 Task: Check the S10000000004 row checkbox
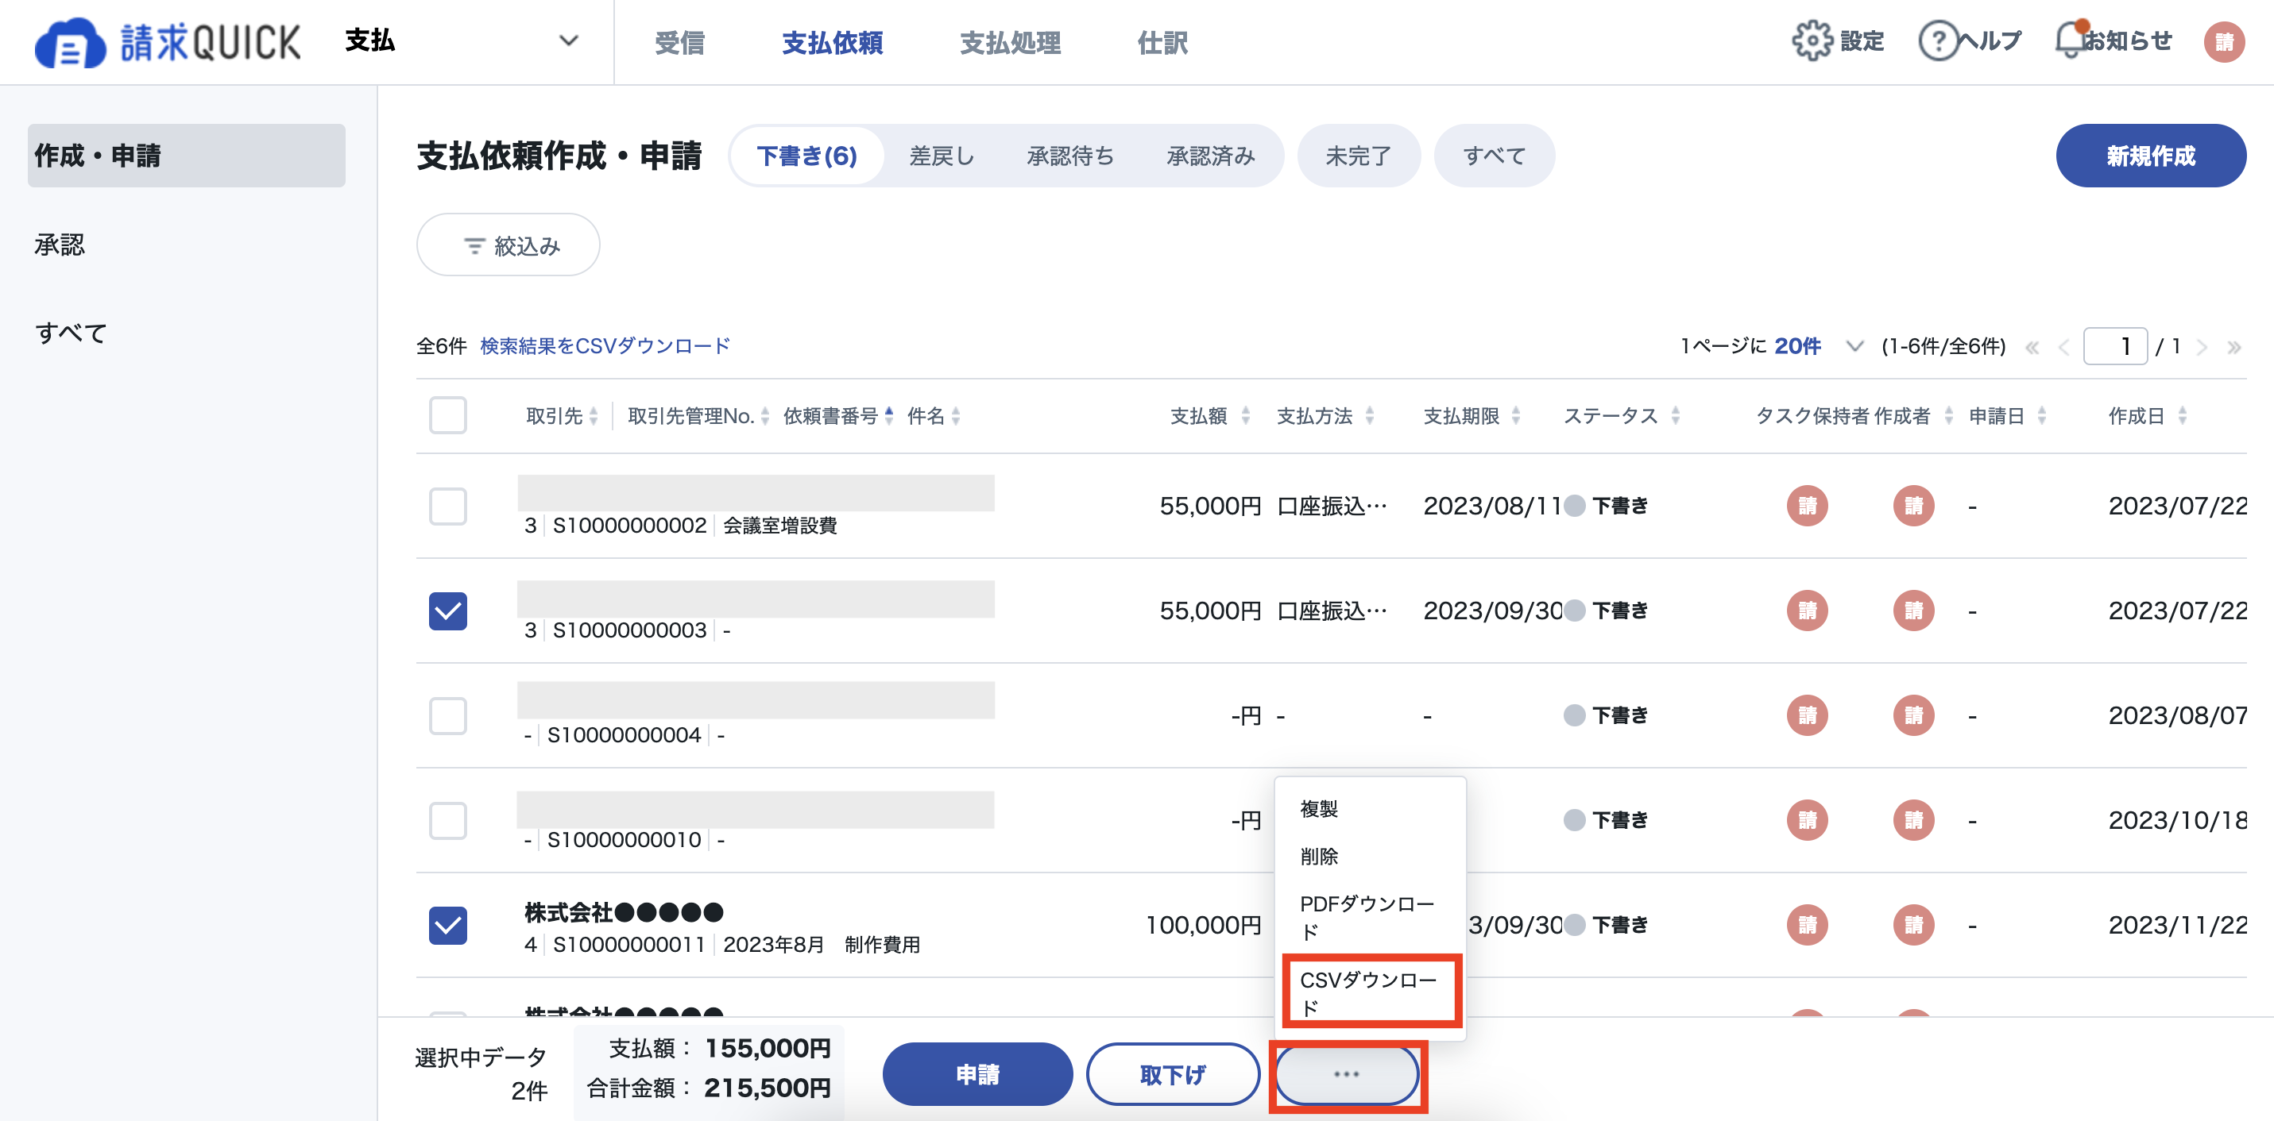tap(447, 716)
